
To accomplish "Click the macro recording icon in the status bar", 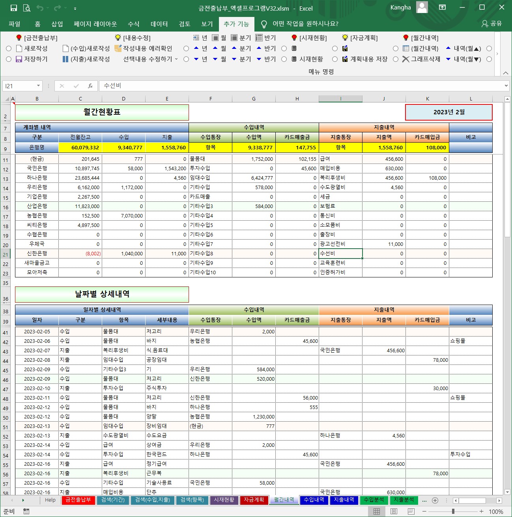I will (26, 511).
